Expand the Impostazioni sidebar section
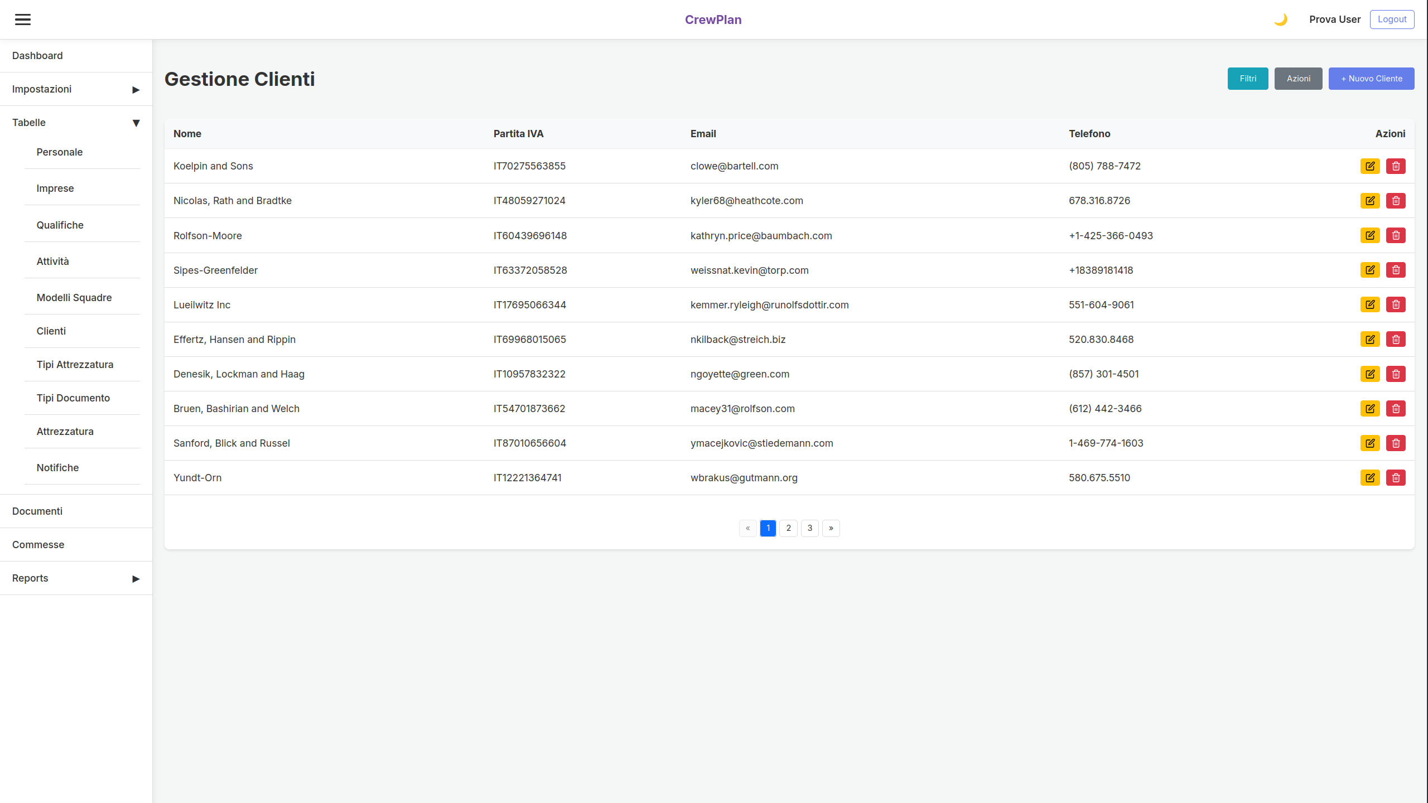Viewport: 1428px width, 803px height. pyautogui.click(x=76, y=89)
